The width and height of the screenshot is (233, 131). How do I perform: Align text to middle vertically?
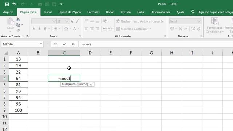point(92,21)
